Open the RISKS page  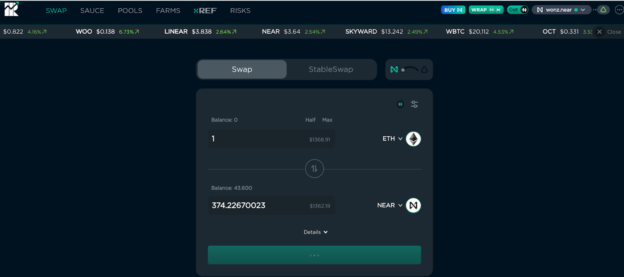[x=240, y=10]
